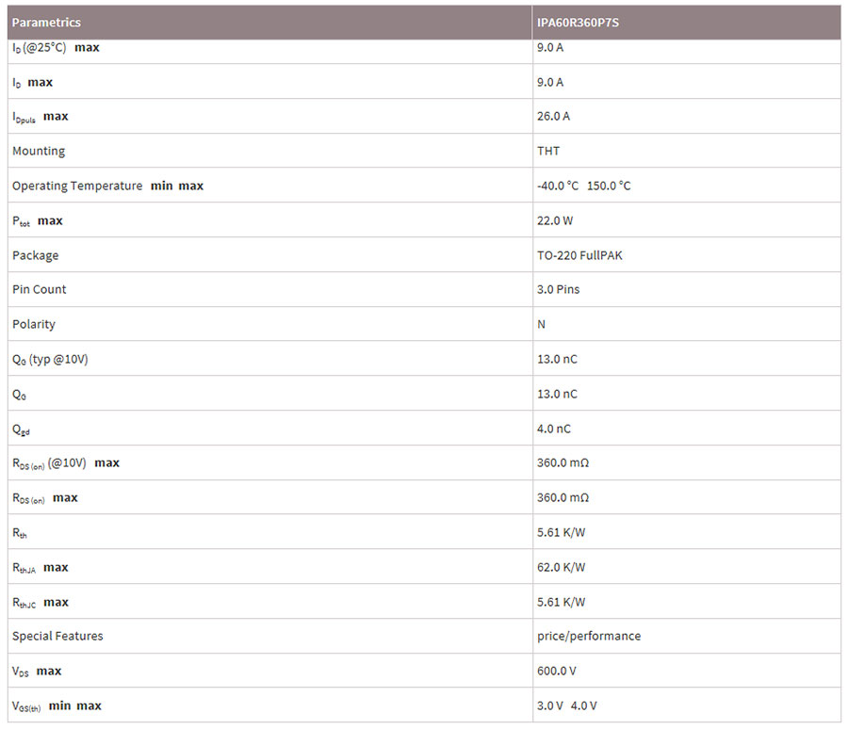Select the 600.0 V drain-source voltage value

click(x=556, y=671)
